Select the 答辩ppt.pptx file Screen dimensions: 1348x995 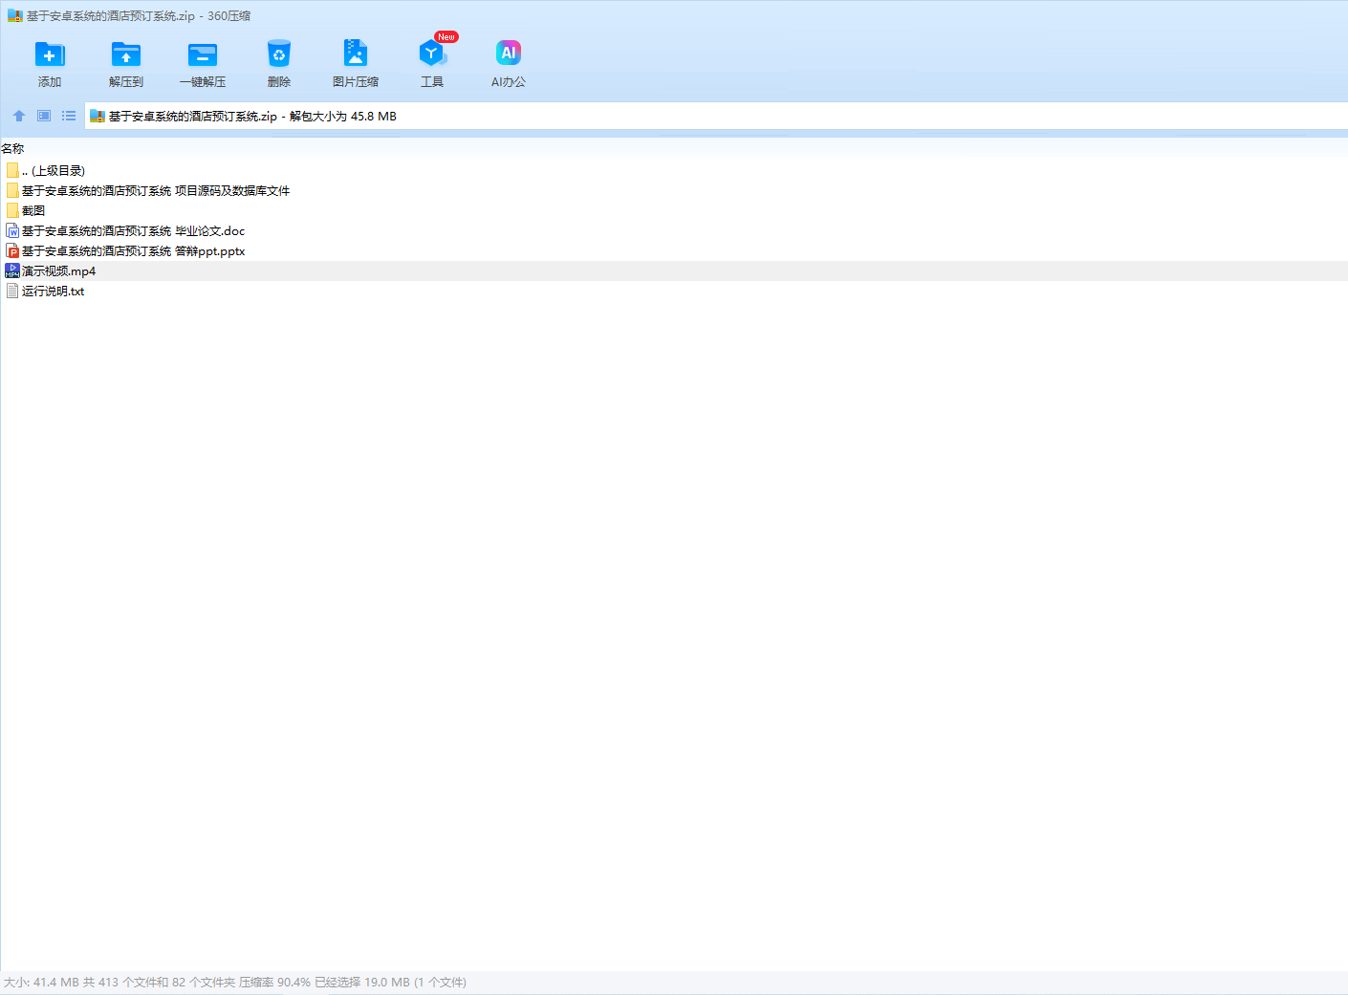pos(674,250)
